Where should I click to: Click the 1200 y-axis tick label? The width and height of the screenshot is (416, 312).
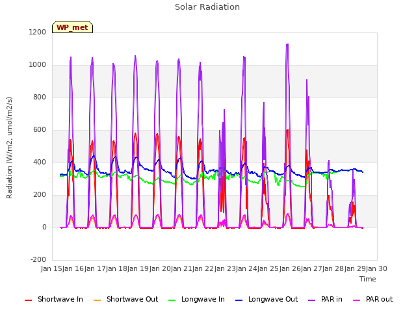[38, 32]
